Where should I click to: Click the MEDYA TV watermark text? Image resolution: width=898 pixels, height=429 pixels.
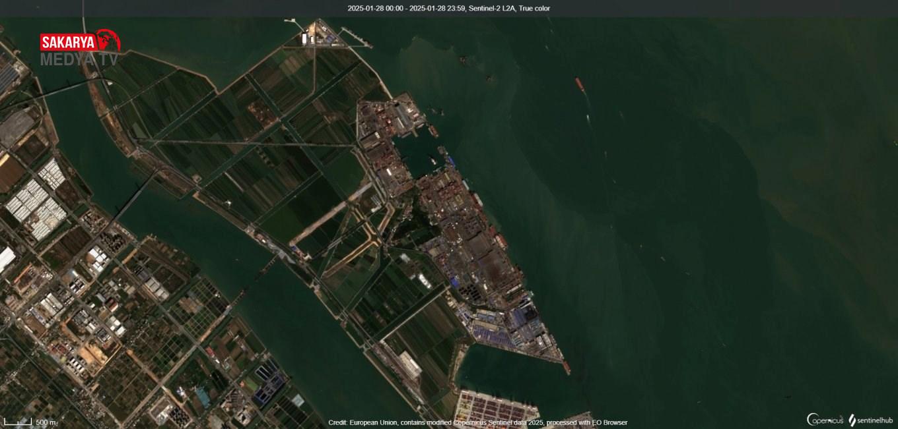79,59
